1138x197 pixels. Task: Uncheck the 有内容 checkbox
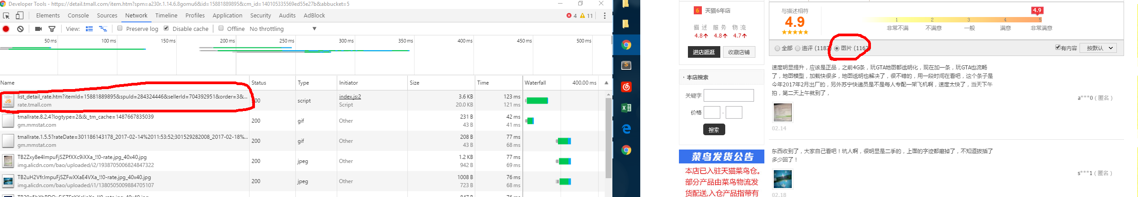(x=1058, y=47)
